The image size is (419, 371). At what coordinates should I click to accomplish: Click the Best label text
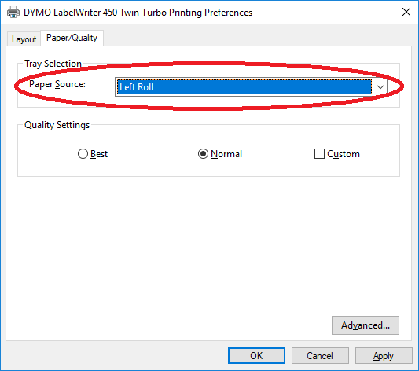[x=99, y=154]
